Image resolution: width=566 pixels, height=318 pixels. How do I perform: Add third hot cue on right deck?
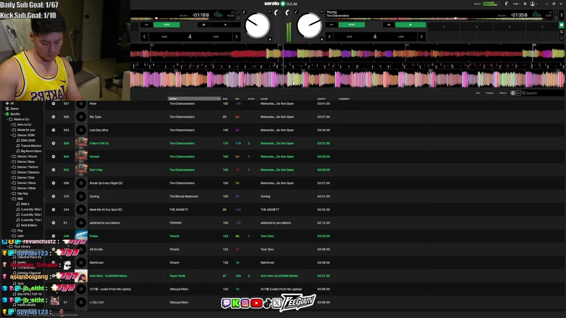click(509, 27)
